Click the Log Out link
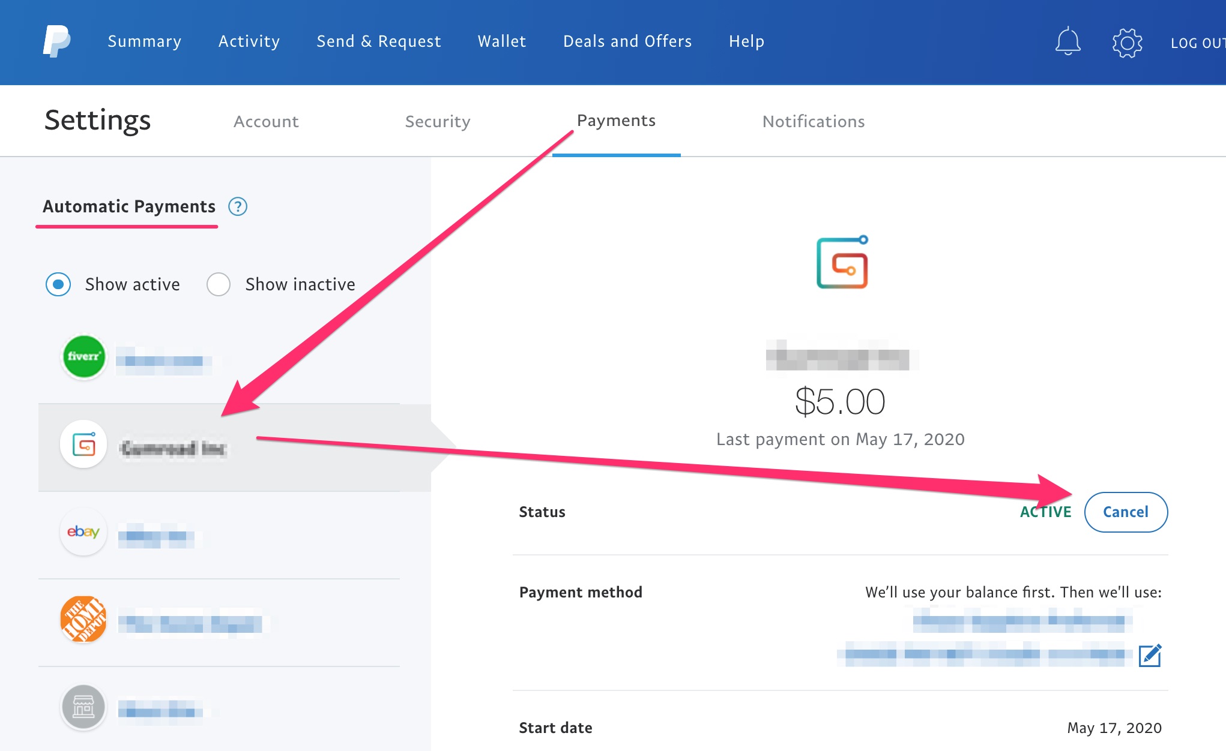Viewport: 1226px width, 751px height. click(1198, 43)
